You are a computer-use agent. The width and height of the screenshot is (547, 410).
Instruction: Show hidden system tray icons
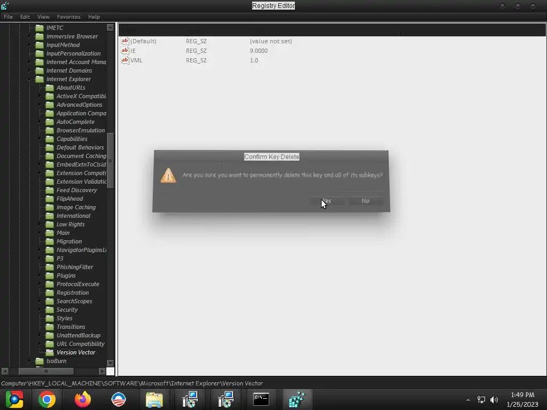(x=468, y=400)
